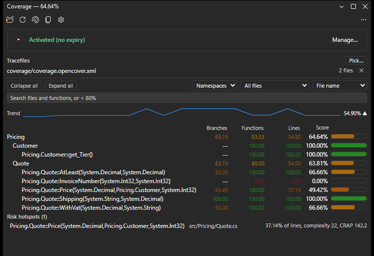Sort by the Score column header

322,128
